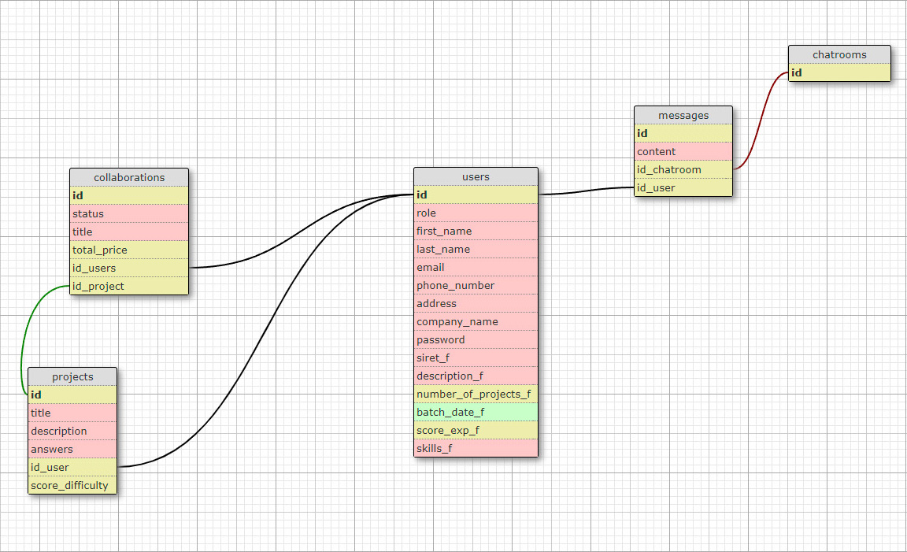Select the status field in collaborations
The height and width of the screenshot is (552, 907).
[x=129, y=213]
